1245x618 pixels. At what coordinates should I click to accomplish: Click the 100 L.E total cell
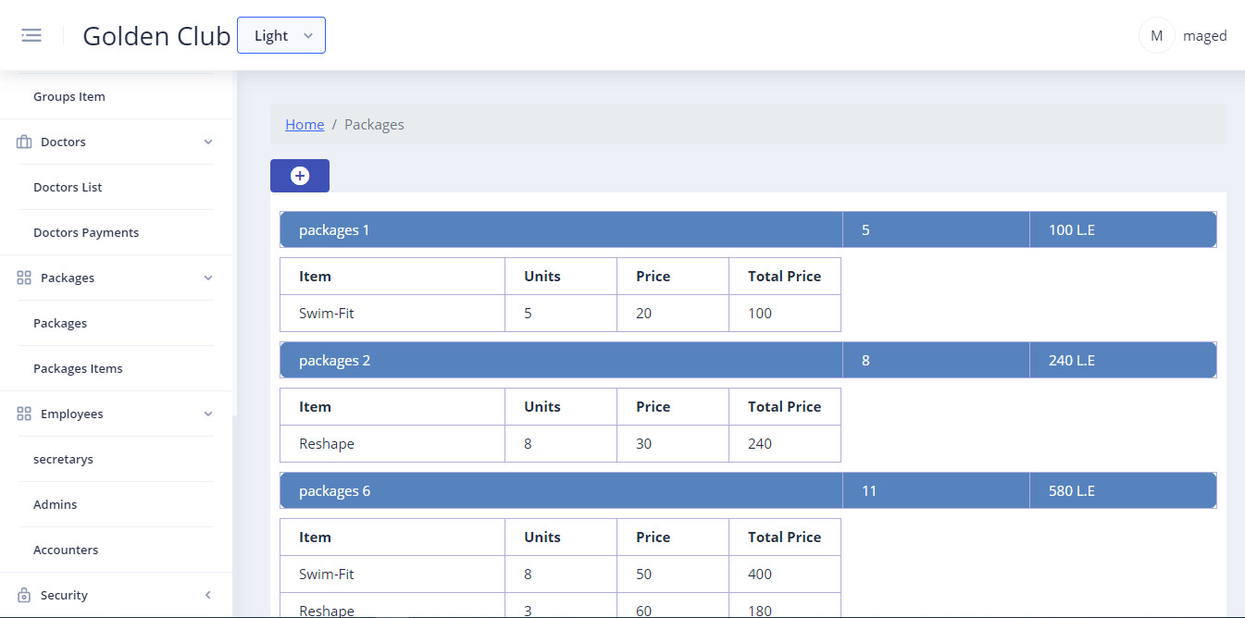point(1123,229)
